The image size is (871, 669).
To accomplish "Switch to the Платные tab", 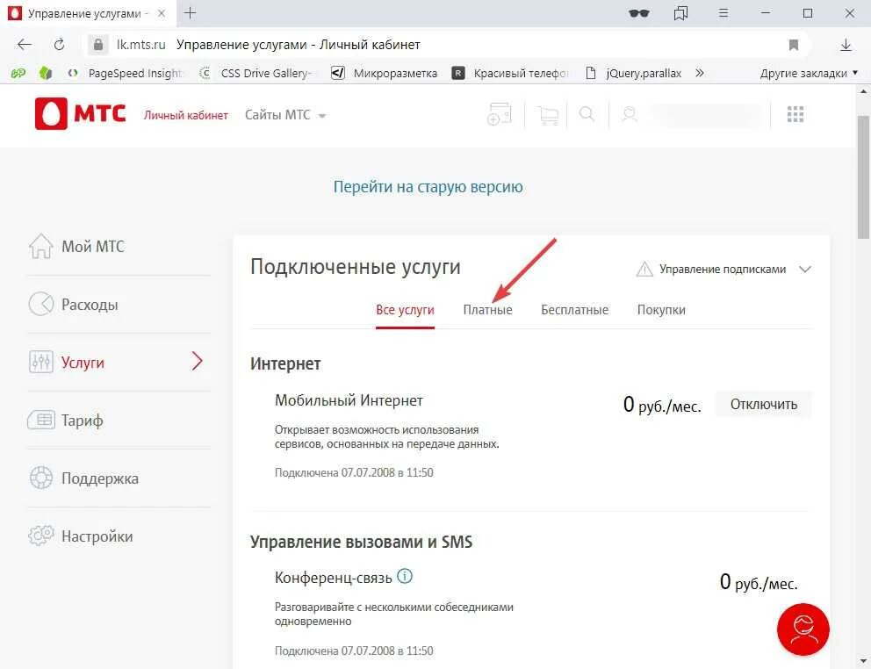I will (x=487, y=310).
